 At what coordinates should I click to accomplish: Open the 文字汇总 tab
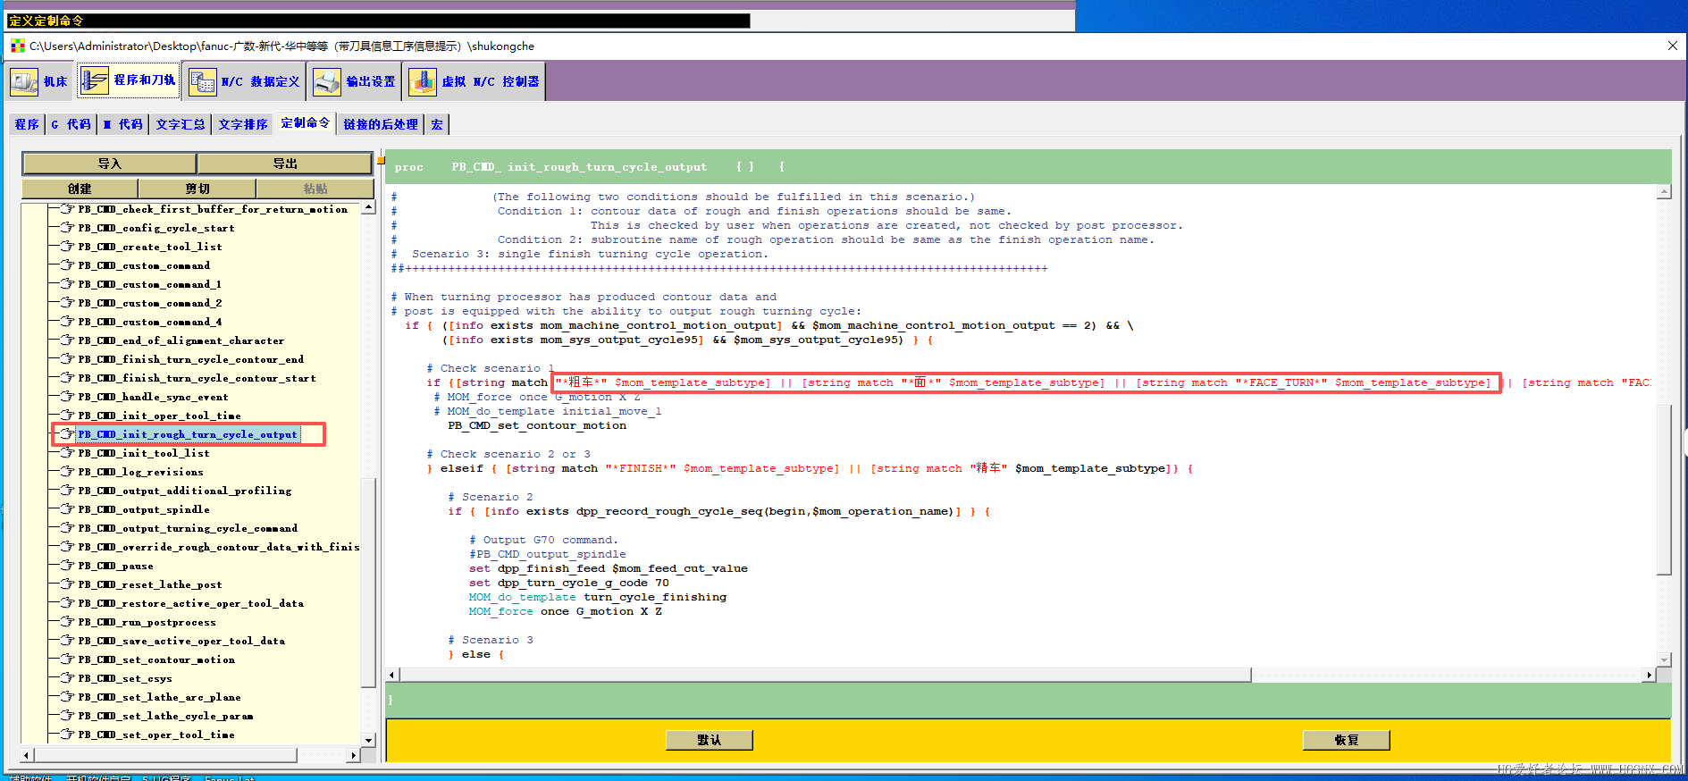coord(181,124)
